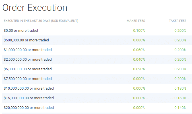Click the 0.160% taker fee value
This screenshot has width=192, height=114.
click(180, 98)
